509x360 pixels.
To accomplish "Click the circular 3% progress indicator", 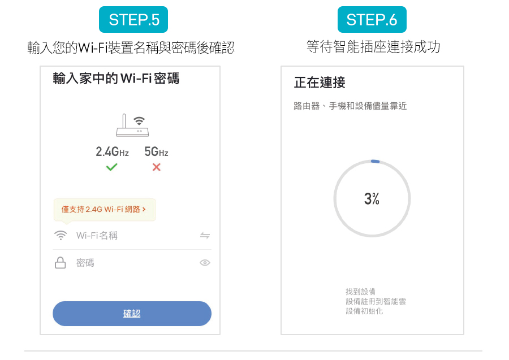I will pyautogui.click(x=372, y=198).
